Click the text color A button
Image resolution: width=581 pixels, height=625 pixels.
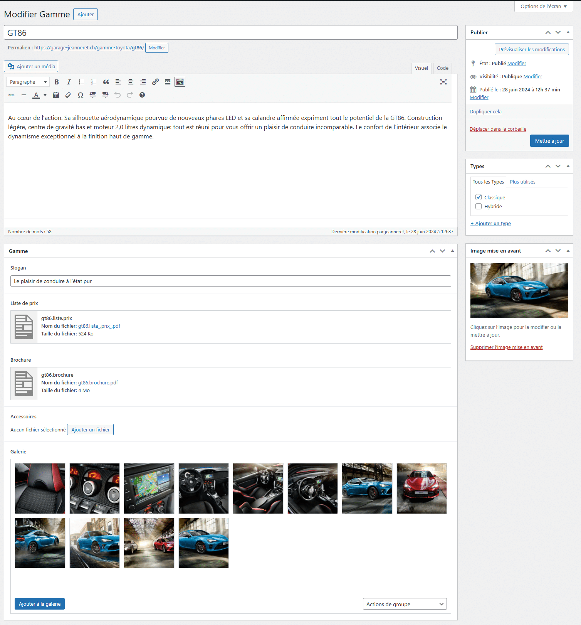36,95
